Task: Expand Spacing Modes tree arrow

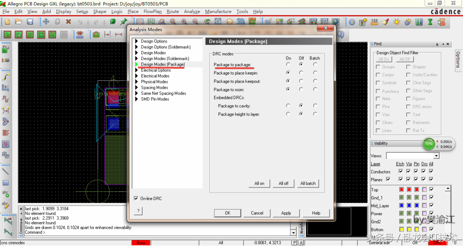Action: [136, 87]
